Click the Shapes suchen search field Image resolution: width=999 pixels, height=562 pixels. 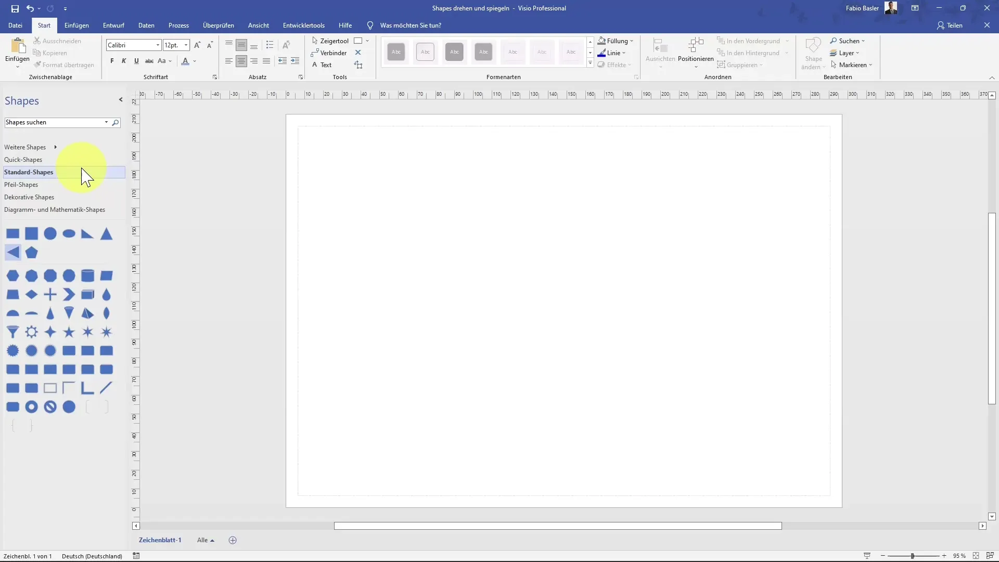(x=54, y=122)
